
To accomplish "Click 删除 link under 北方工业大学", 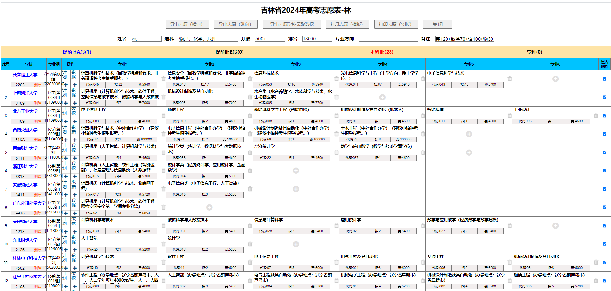I will point(38,121).
